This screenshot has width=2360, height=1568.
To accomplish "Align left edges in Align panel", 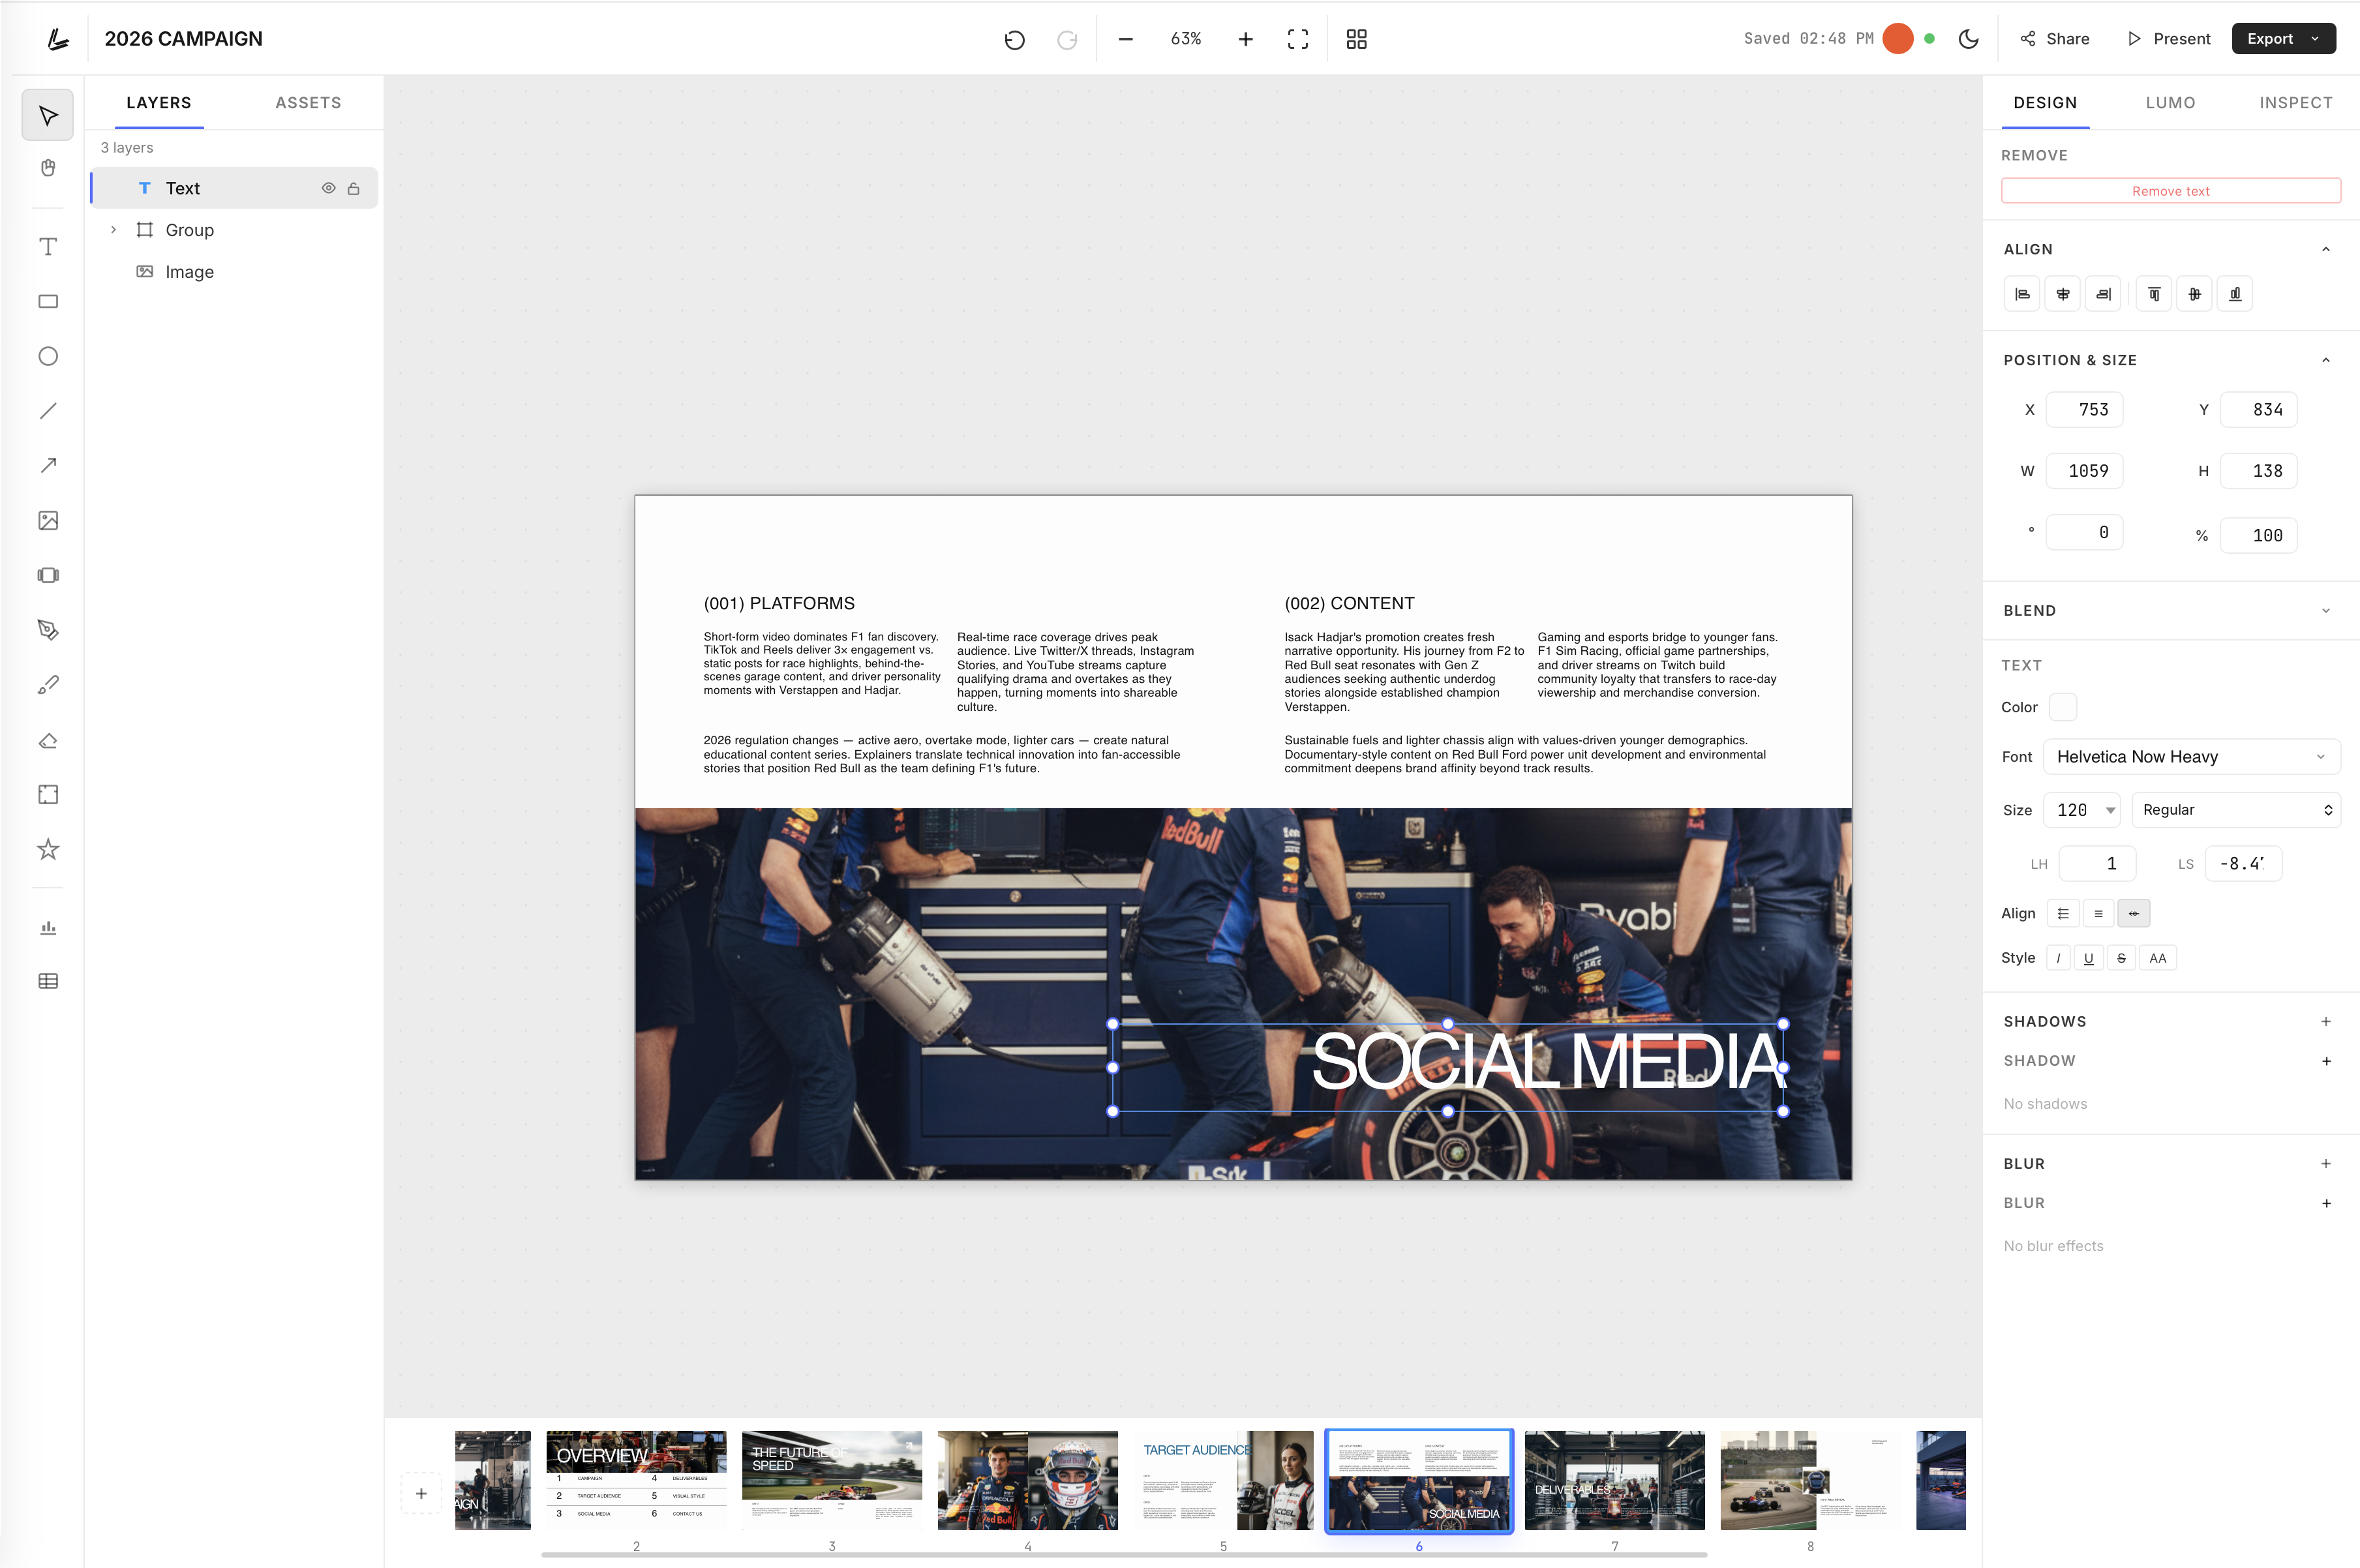I will 2022,294.
